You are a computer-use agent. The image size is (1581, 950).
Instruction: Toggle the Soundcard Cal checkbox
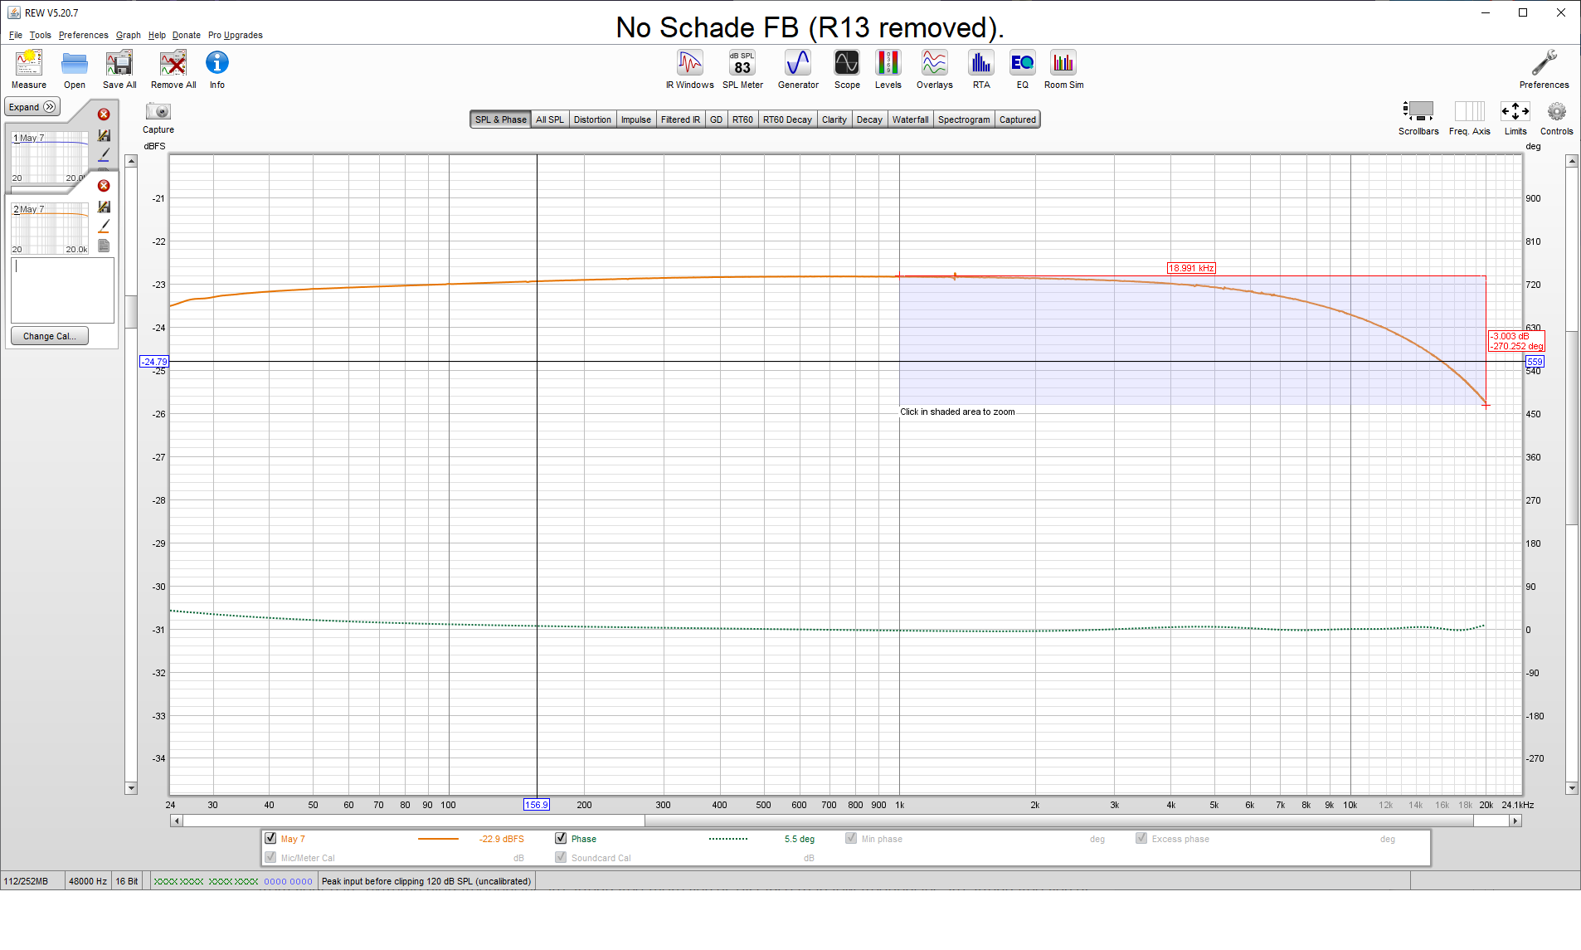point(561,857)
